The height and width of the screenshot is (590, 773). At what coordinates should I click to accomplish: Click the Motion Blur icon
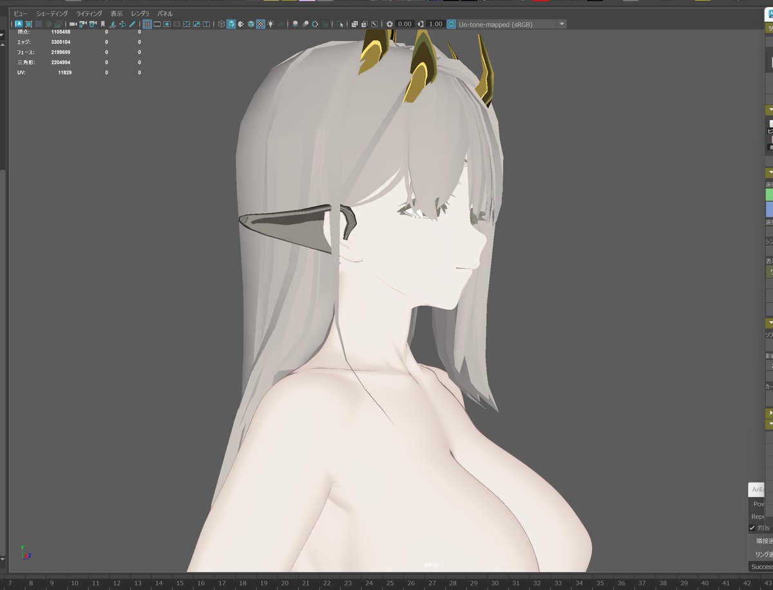pos(305,24)
